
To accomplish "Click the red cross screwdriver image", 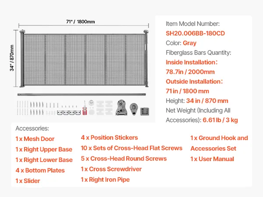I will point(85,108).
